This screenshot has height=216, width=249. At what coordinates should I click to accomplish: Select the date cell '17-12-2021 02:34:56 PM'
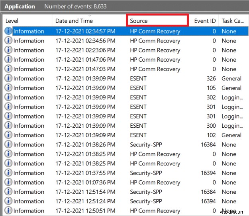[85, 41]
